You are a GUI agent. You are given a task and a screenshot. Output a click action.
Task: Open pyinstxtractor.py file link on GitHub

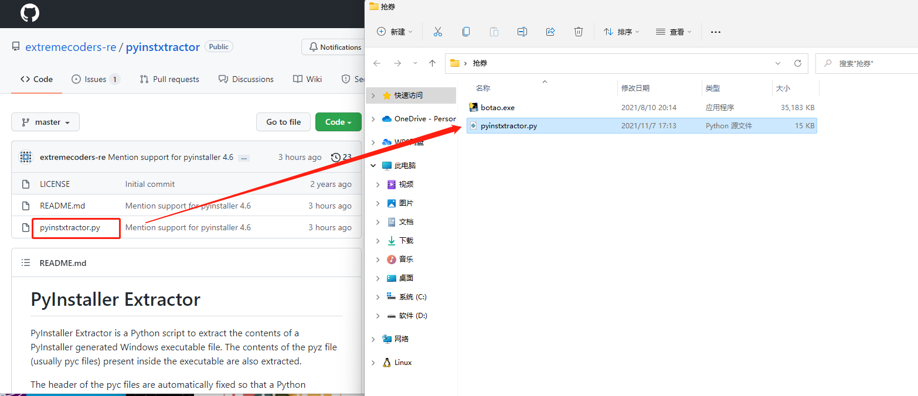tap(70, 227)
